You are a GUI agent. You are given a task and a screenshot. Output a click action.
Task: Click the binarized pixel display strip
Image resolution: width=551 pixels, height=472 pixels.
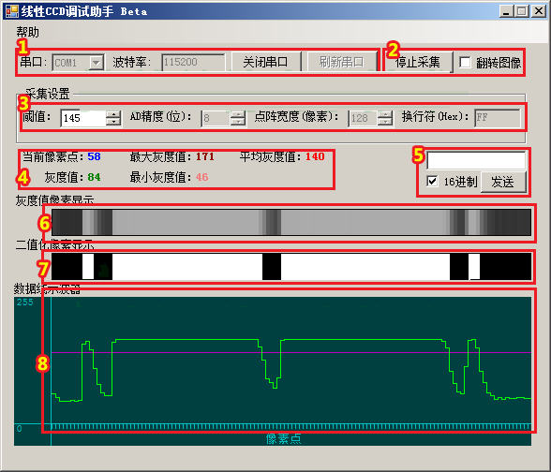(291, 266)
